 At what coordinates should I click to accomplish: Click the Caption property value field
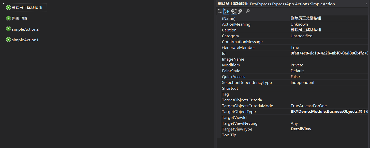pyautogui.click(x=328, y=30)
